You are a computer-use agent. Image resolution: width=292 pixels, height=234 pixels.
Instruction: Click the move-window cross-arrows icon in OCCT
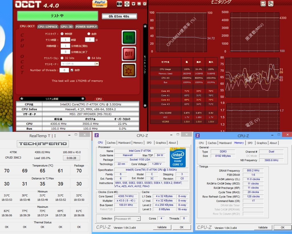click(127, 4)
